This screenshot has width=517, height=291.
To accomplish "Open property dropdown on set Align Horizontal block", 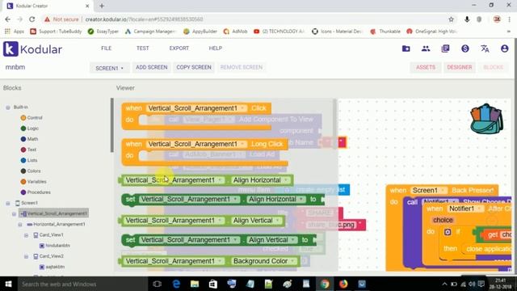I will 301,199.
